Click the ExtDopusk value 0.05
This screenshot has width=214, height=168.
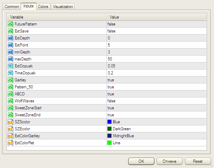(x=111, y=66)
